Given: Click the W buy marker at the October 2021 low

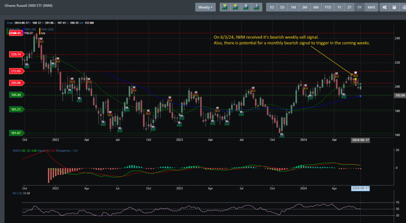Looking at the screenshot, I should 26,66.
